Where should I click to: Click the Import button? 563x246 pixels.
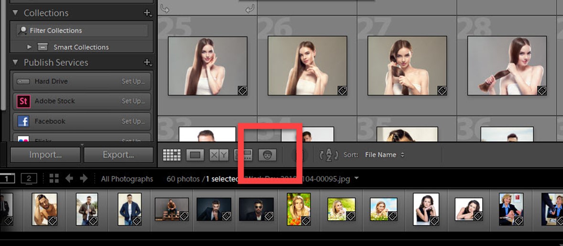click(x=45, y=155)
